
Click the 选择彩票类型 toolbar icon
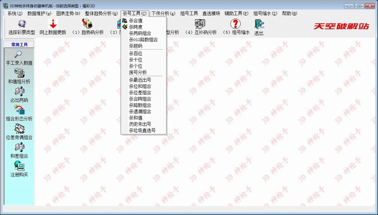tap(21, 24)
